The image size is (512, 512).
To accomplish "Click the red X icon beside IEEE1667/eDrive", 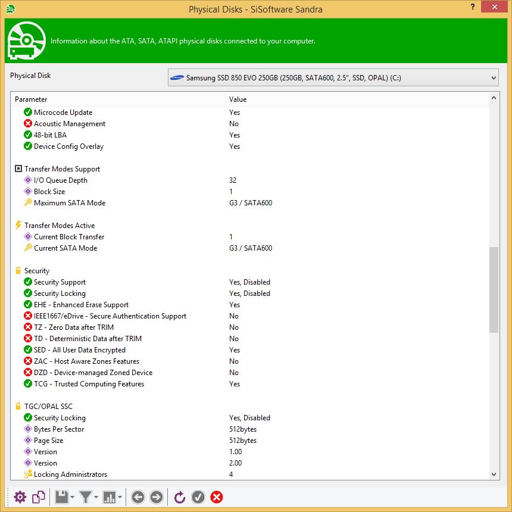I will (x=28, y=316).
